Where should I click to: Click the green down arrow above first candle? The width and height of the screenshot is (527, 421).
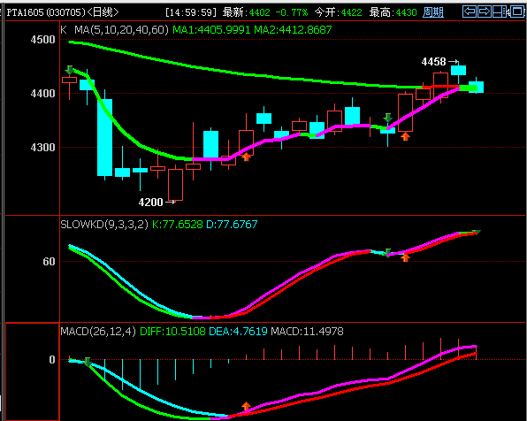click(70, 70)
